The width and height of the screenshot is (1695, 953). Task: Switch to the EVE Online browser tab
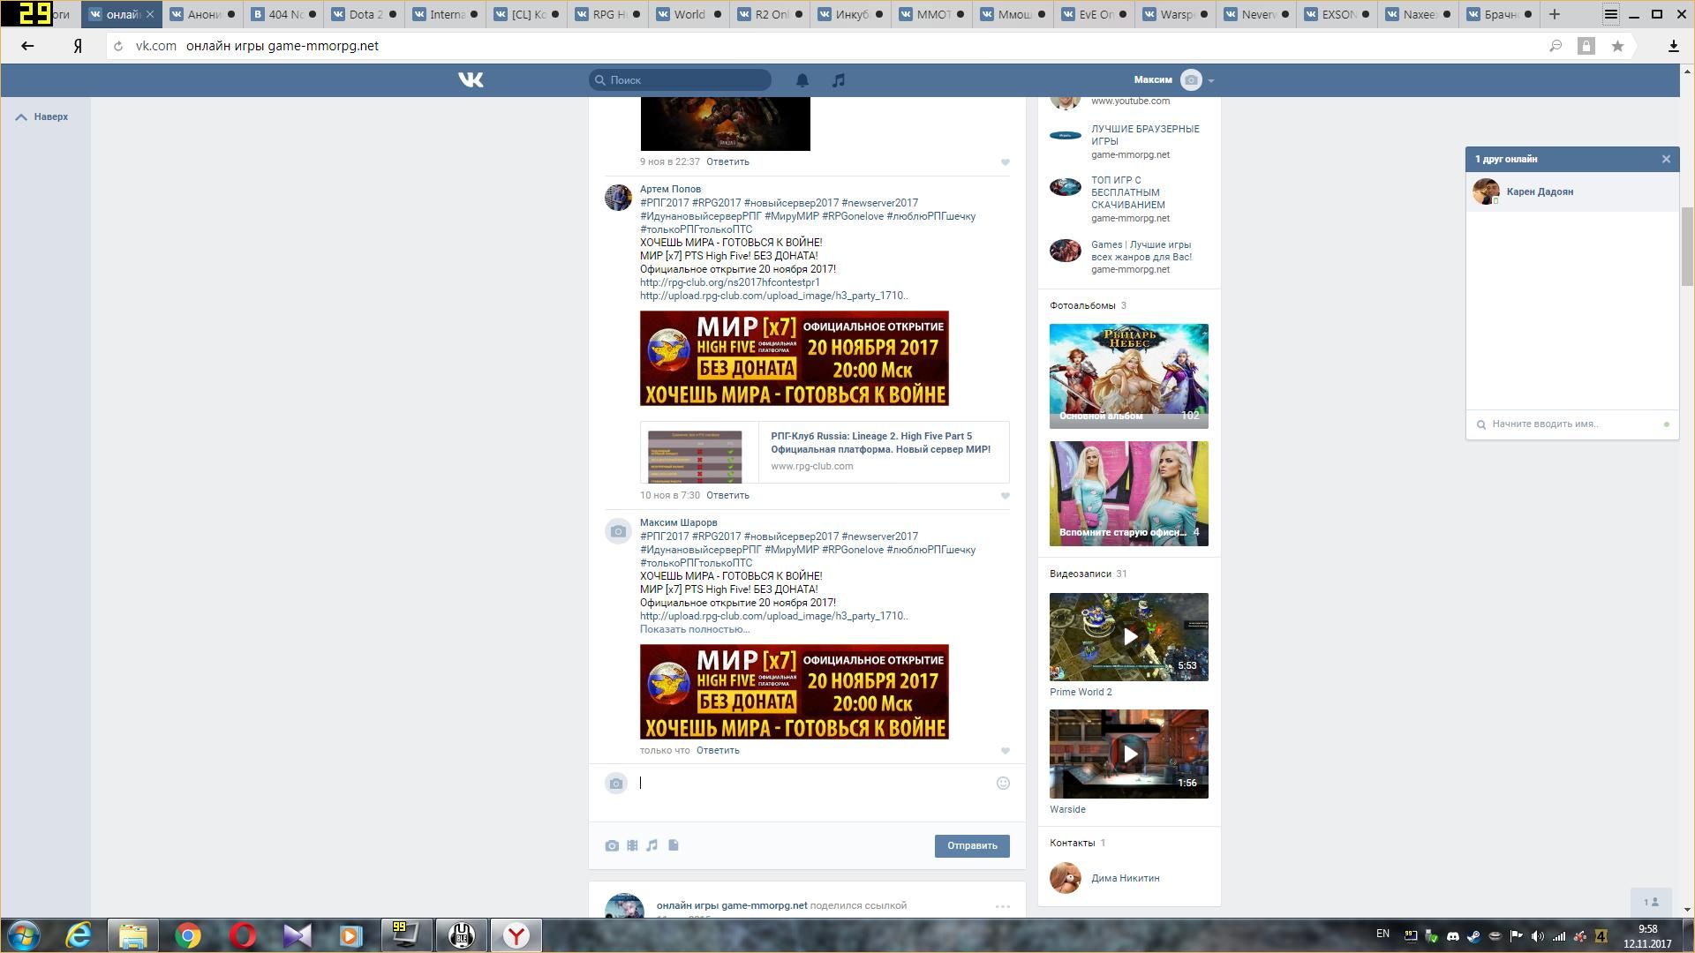coord(1094,14)
